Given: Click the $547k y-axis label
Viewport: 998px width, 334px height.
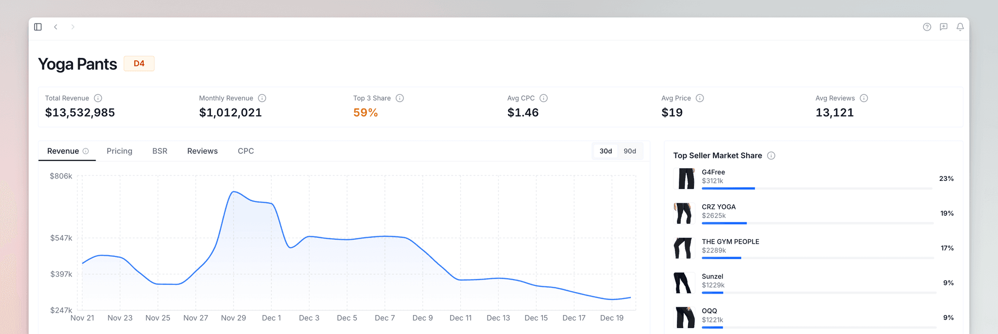Looking at the screenshot, I should [x=61, y=238].
